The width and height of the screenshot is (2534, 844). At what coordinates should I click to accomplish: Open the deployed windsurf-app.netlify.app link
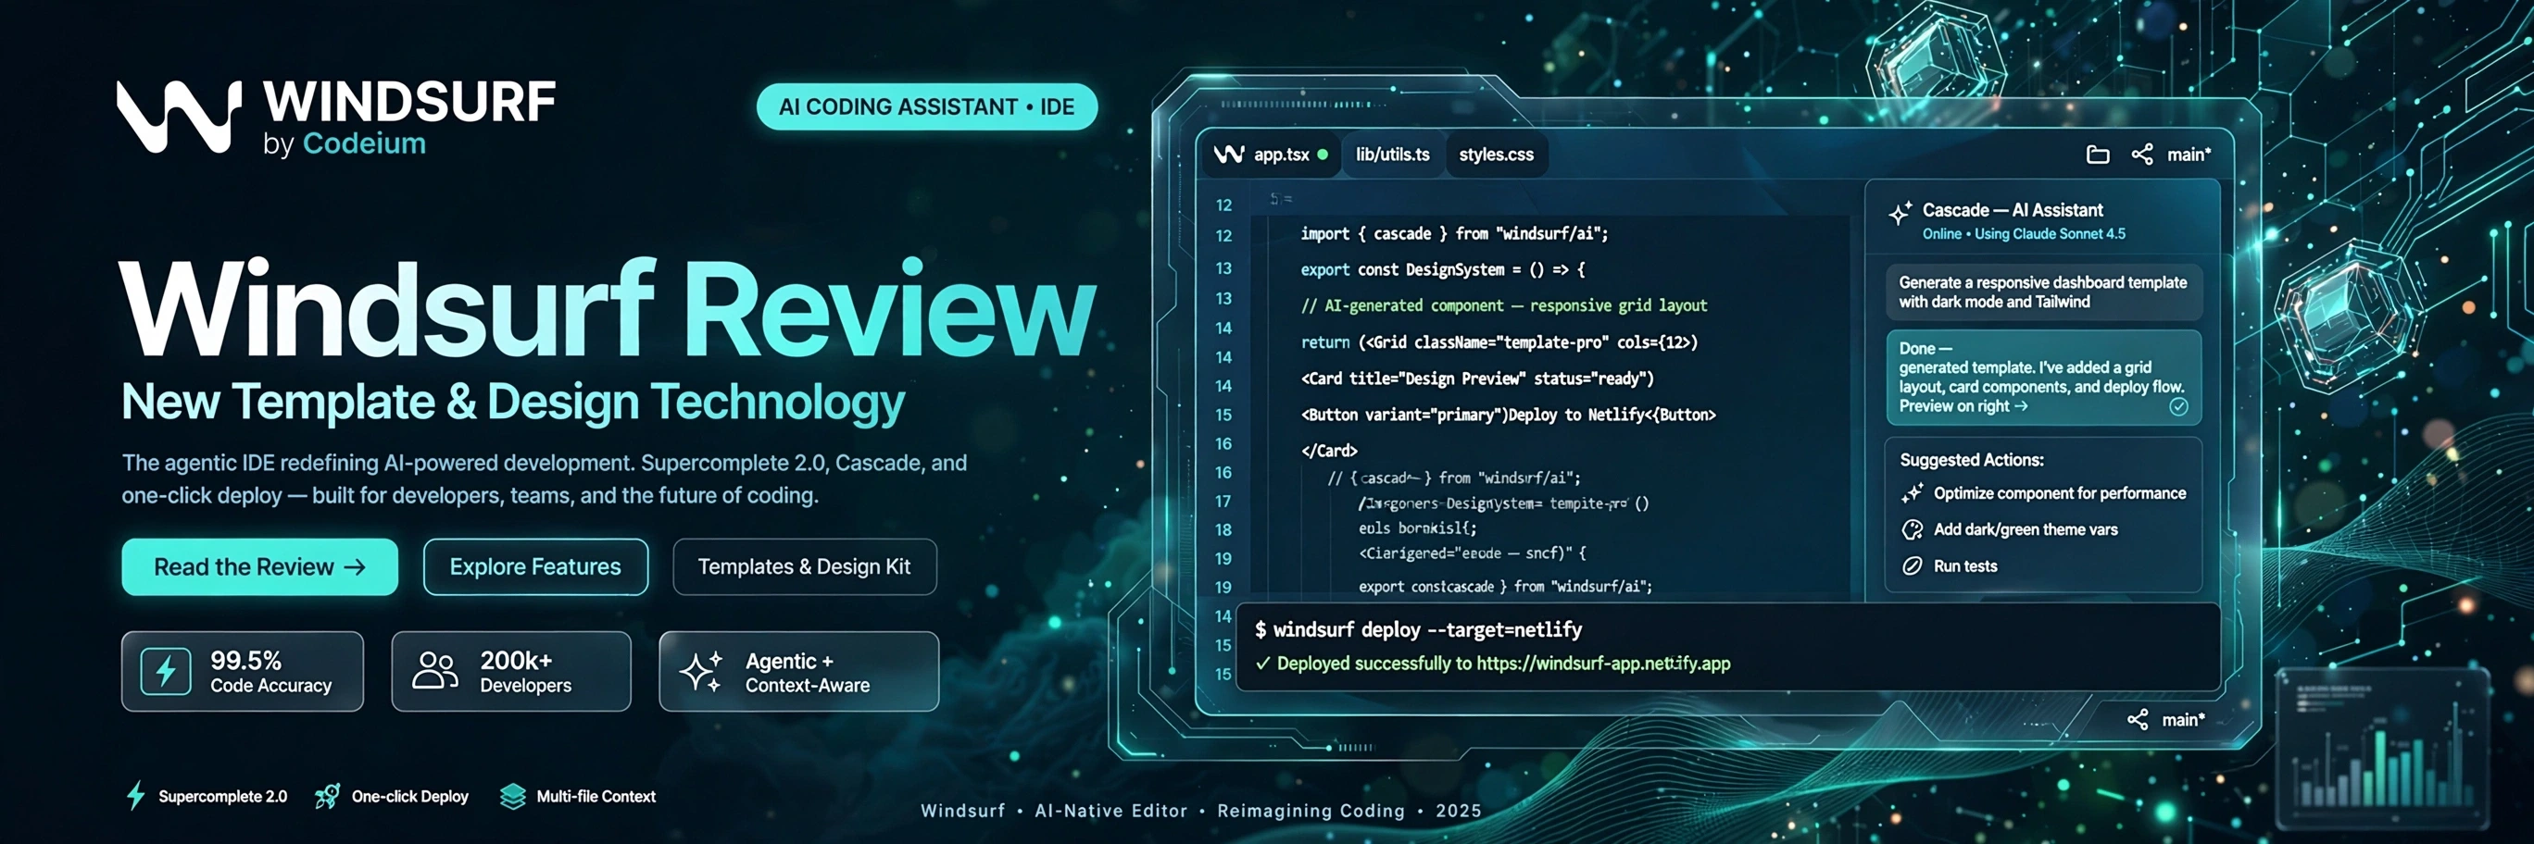point(1602,664)
